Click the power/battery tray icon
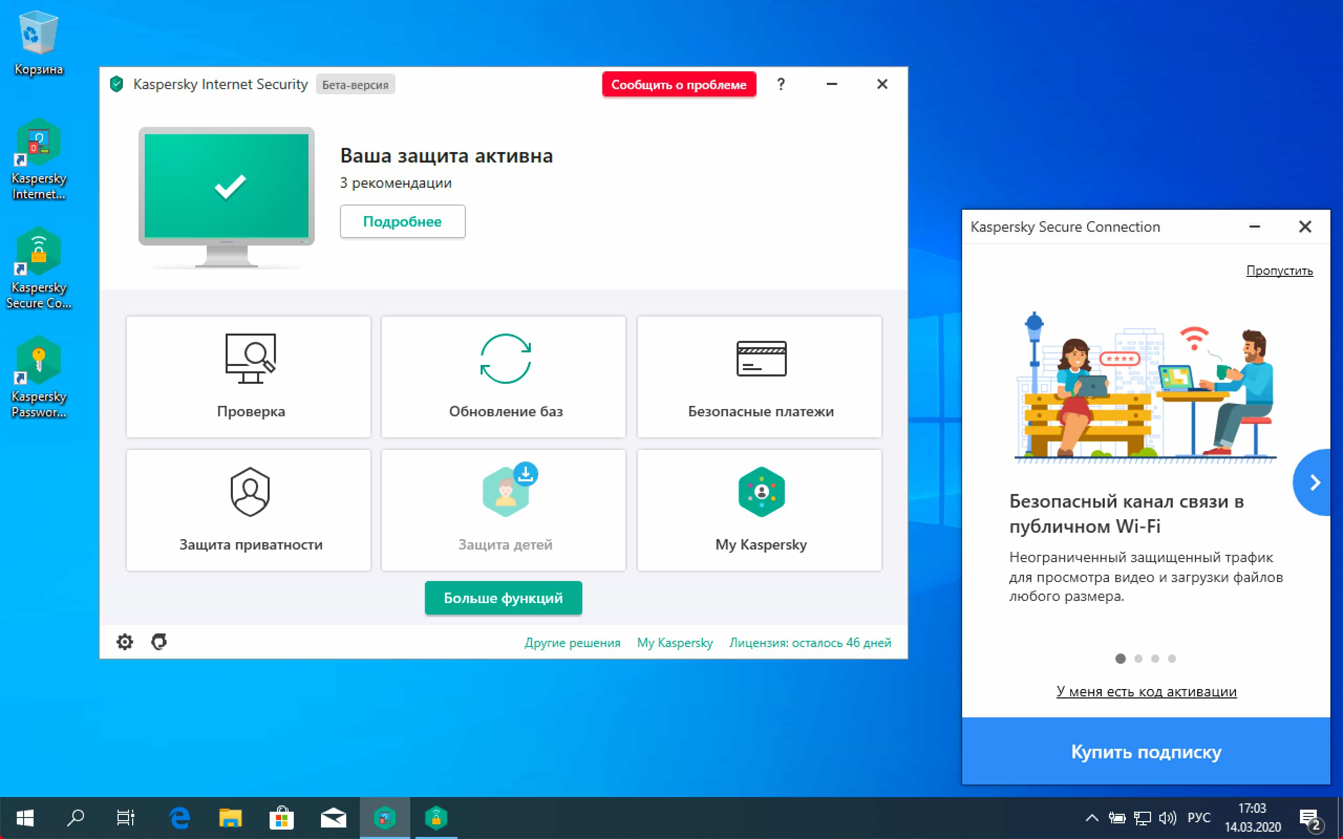 click(x=1116, y=818)
